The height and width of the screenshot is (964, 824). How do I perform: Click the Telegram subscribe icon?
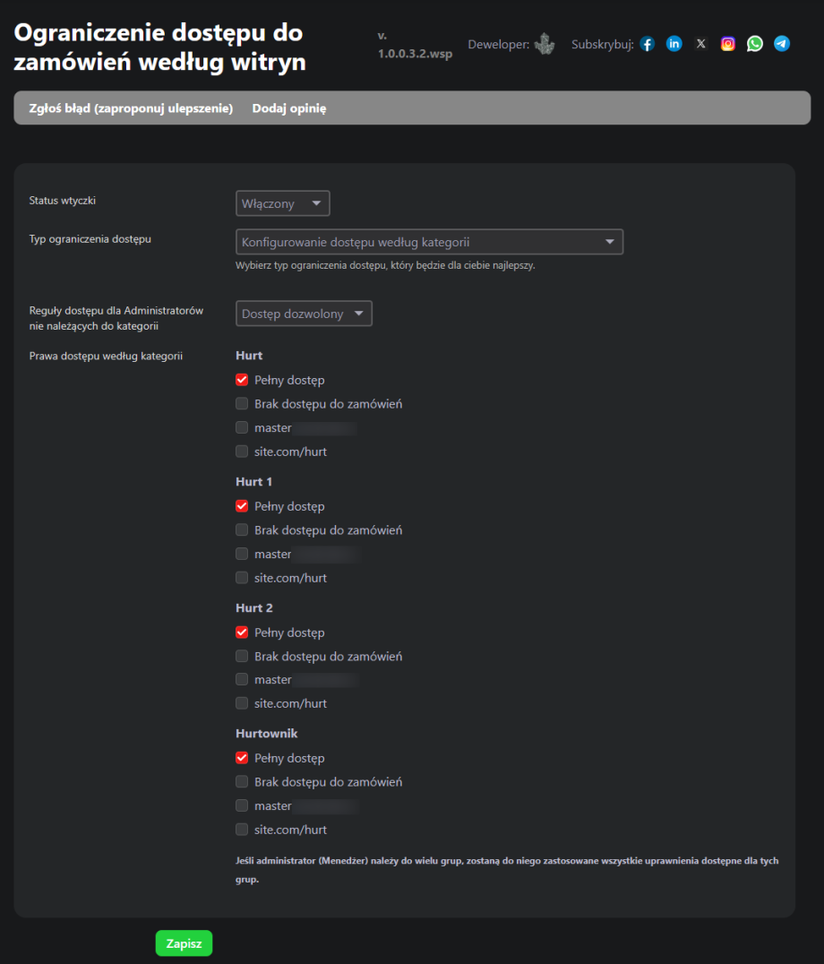pyautogui.click(x=782, y=44)
